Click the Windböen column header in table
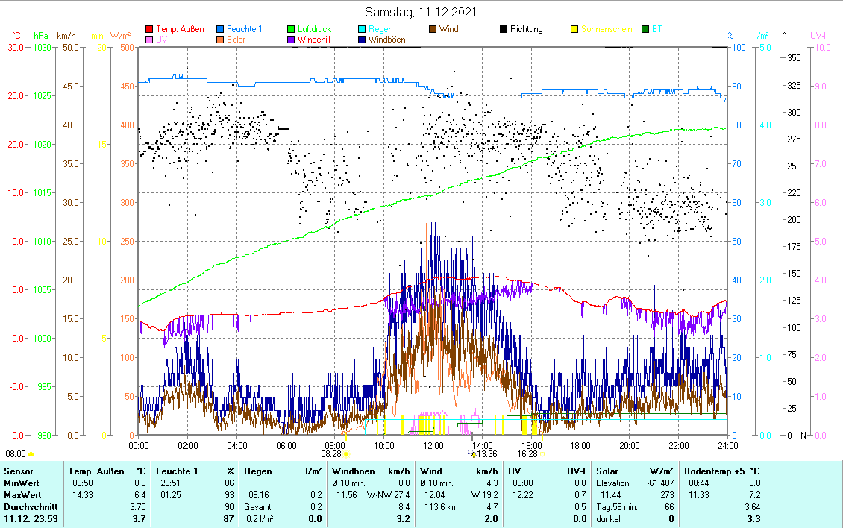This screenshot has height=528, width=843. click(352, 471)
